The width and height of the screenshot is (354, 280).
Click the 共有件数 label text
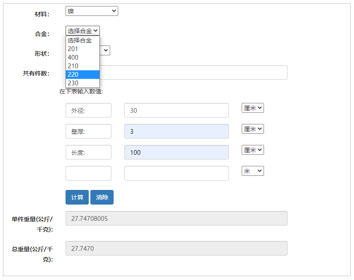pos(36,73)
